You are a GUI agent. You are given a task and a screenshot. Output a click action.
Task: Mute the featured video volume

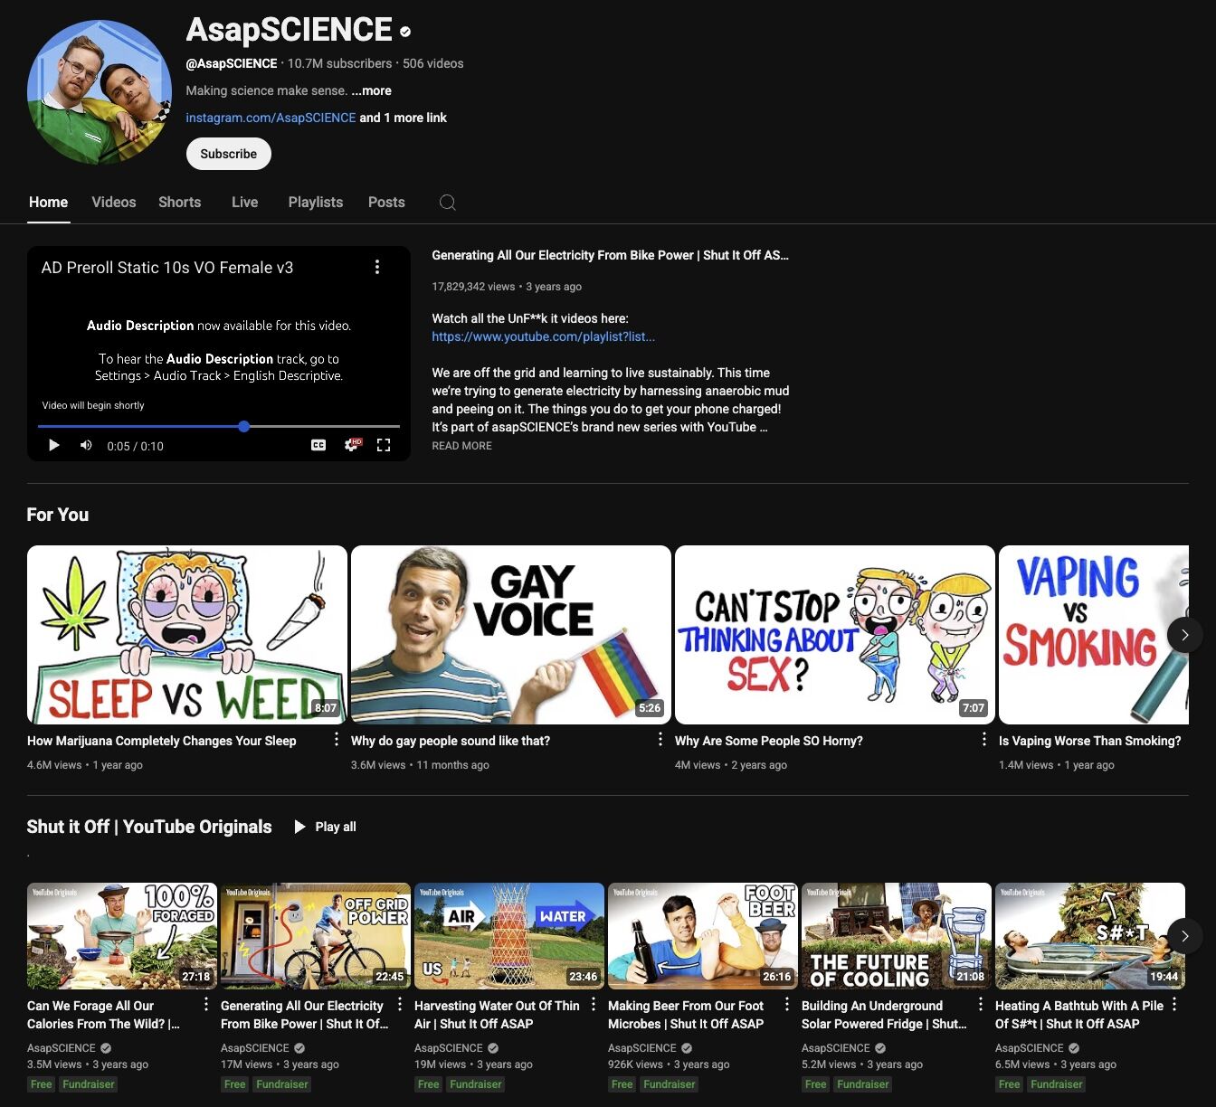pos(86,445)
